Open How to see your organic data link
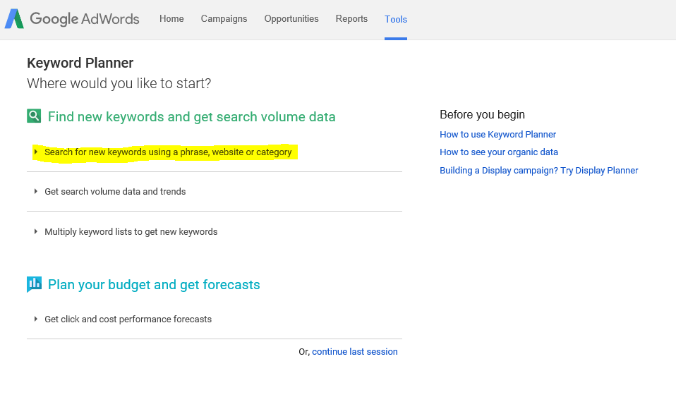 [499, 152]
